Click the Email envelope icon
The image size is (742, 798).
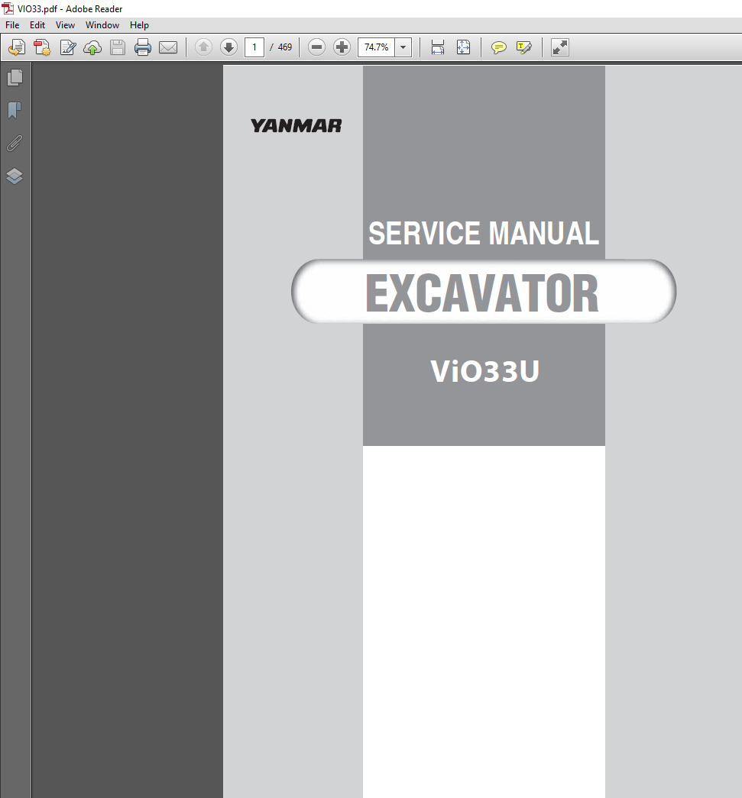(x=168, y=48)
